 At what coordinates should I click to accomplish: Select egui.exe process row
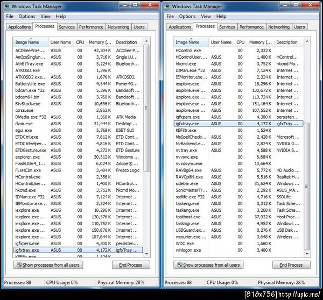click(x=78, y=131)
